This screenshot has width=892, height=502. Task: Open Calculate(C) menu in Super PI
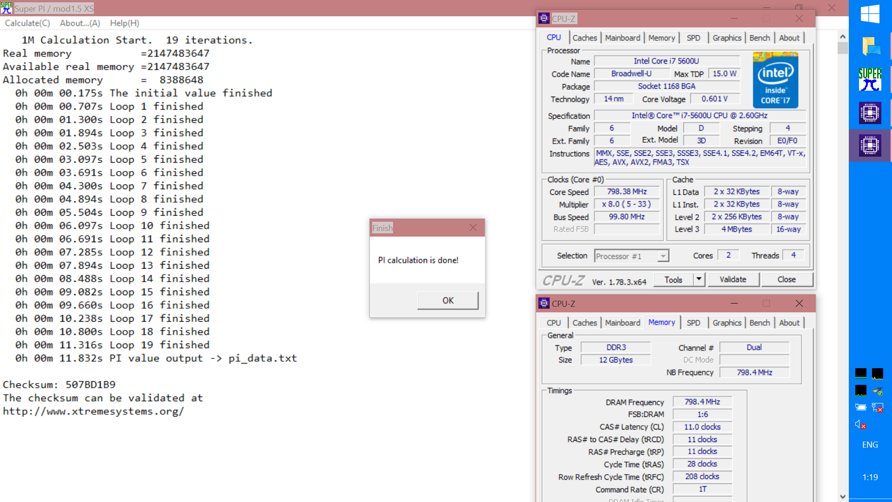click(27, 23)
